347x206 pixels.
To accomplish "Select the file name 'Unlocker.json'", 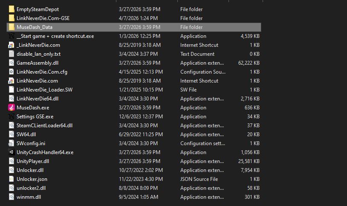I will (32, 179).
